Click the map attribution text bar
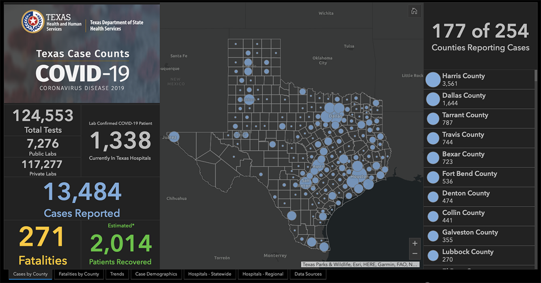The height and width of the screenshot is (283, 541). point(360,265)
